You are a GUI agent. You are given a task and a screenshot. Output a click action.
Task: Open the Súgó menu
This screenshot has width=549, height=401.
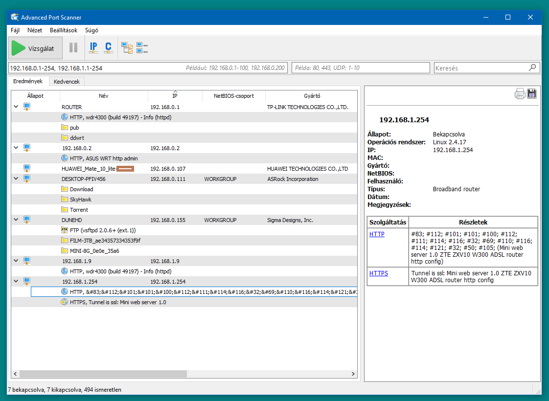coord(91,30)
